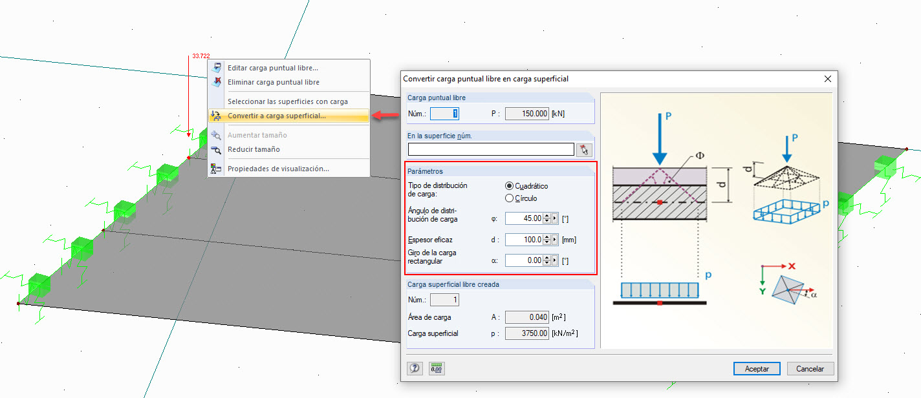Decrease the load distribution angle φ value

click(547, 221)
